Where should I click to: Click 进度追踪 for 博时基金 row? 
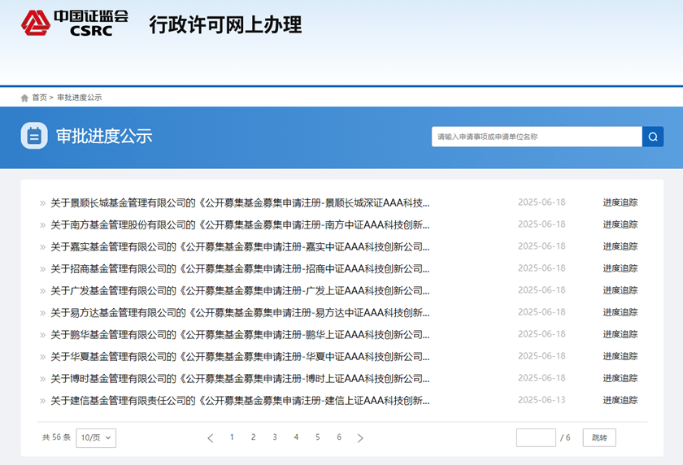coord(620,378)
